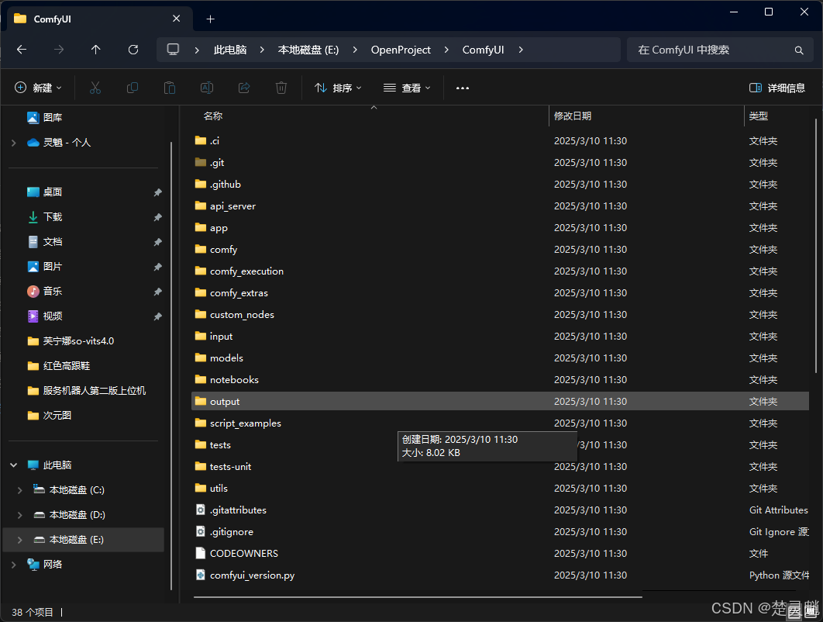The image size is (823, 622).
Task: Open 下载 folder in sidebar
Action: click(45, 217)
